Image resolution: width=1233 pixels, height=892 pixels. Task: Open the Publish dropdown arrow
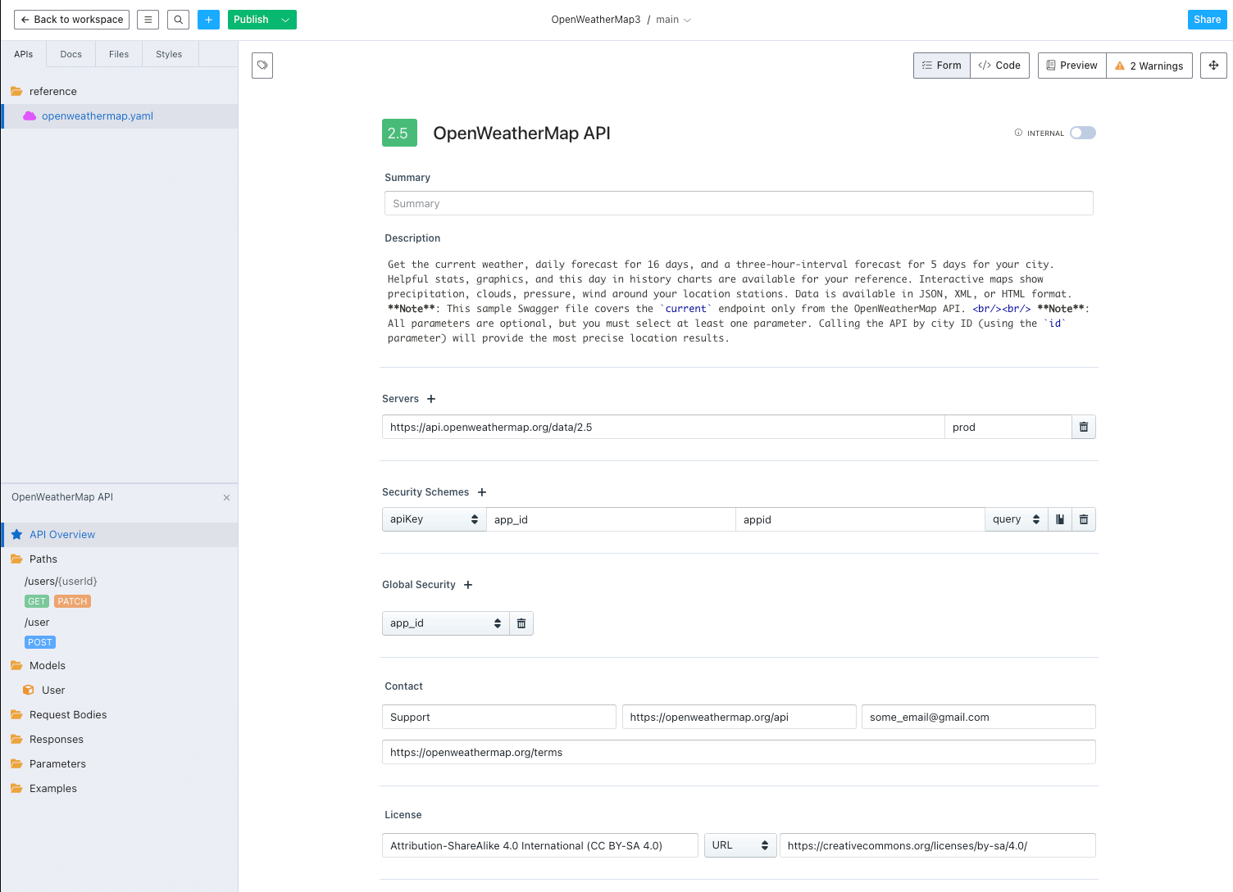click(x=285, y=20)
